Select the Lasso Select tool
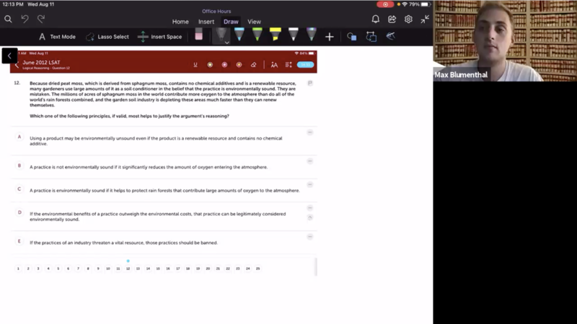 [x=107, y=37]
